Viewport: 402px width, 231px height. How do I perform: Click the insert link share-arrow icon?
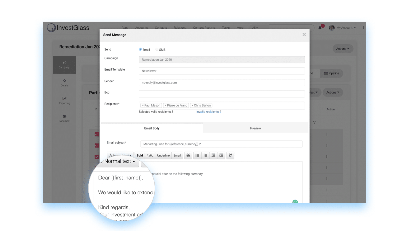[230, 156]
